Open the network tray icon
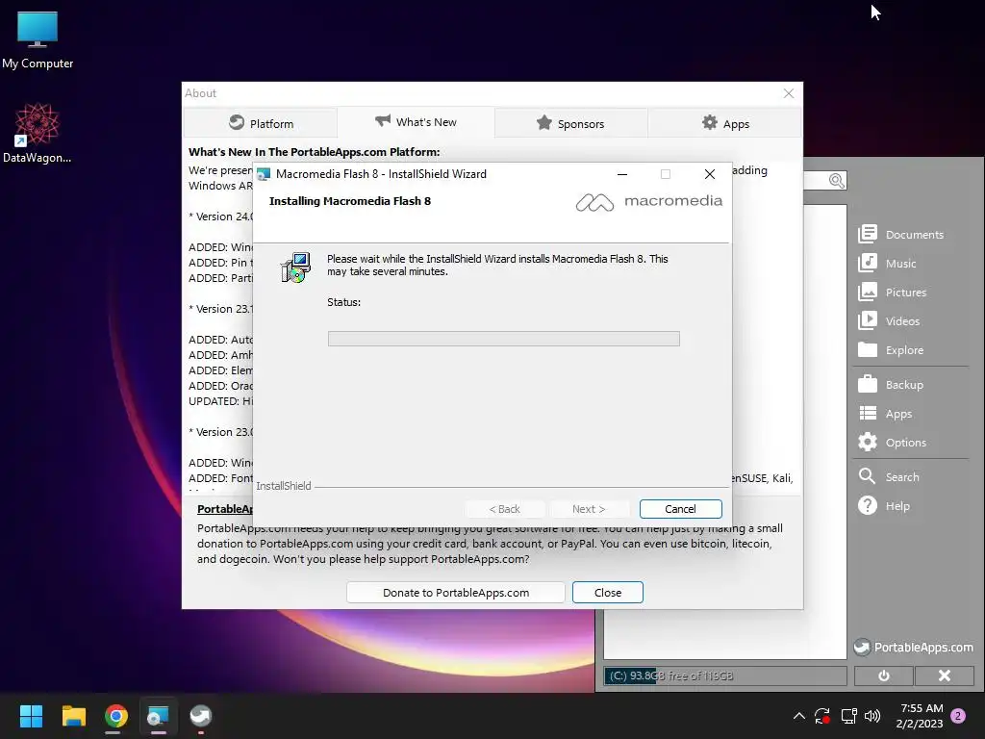Image resolution: width=985 pixels, height=739 pixels. point(848,716)
